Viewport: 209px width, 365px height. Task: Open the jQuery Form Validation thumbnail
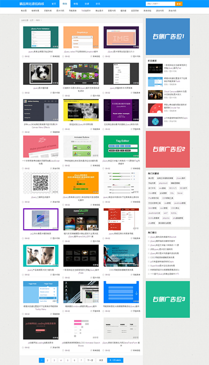41,37
